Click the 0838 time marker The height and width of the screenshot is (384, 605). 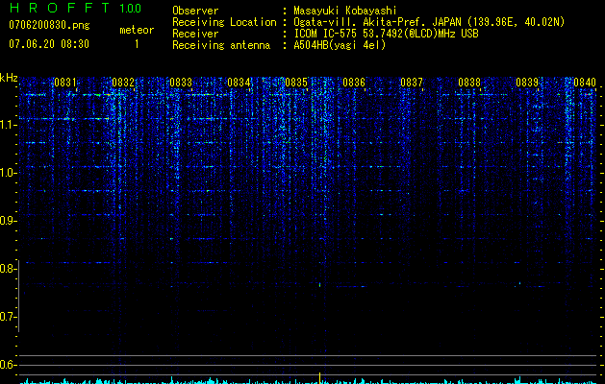(469, 83)
